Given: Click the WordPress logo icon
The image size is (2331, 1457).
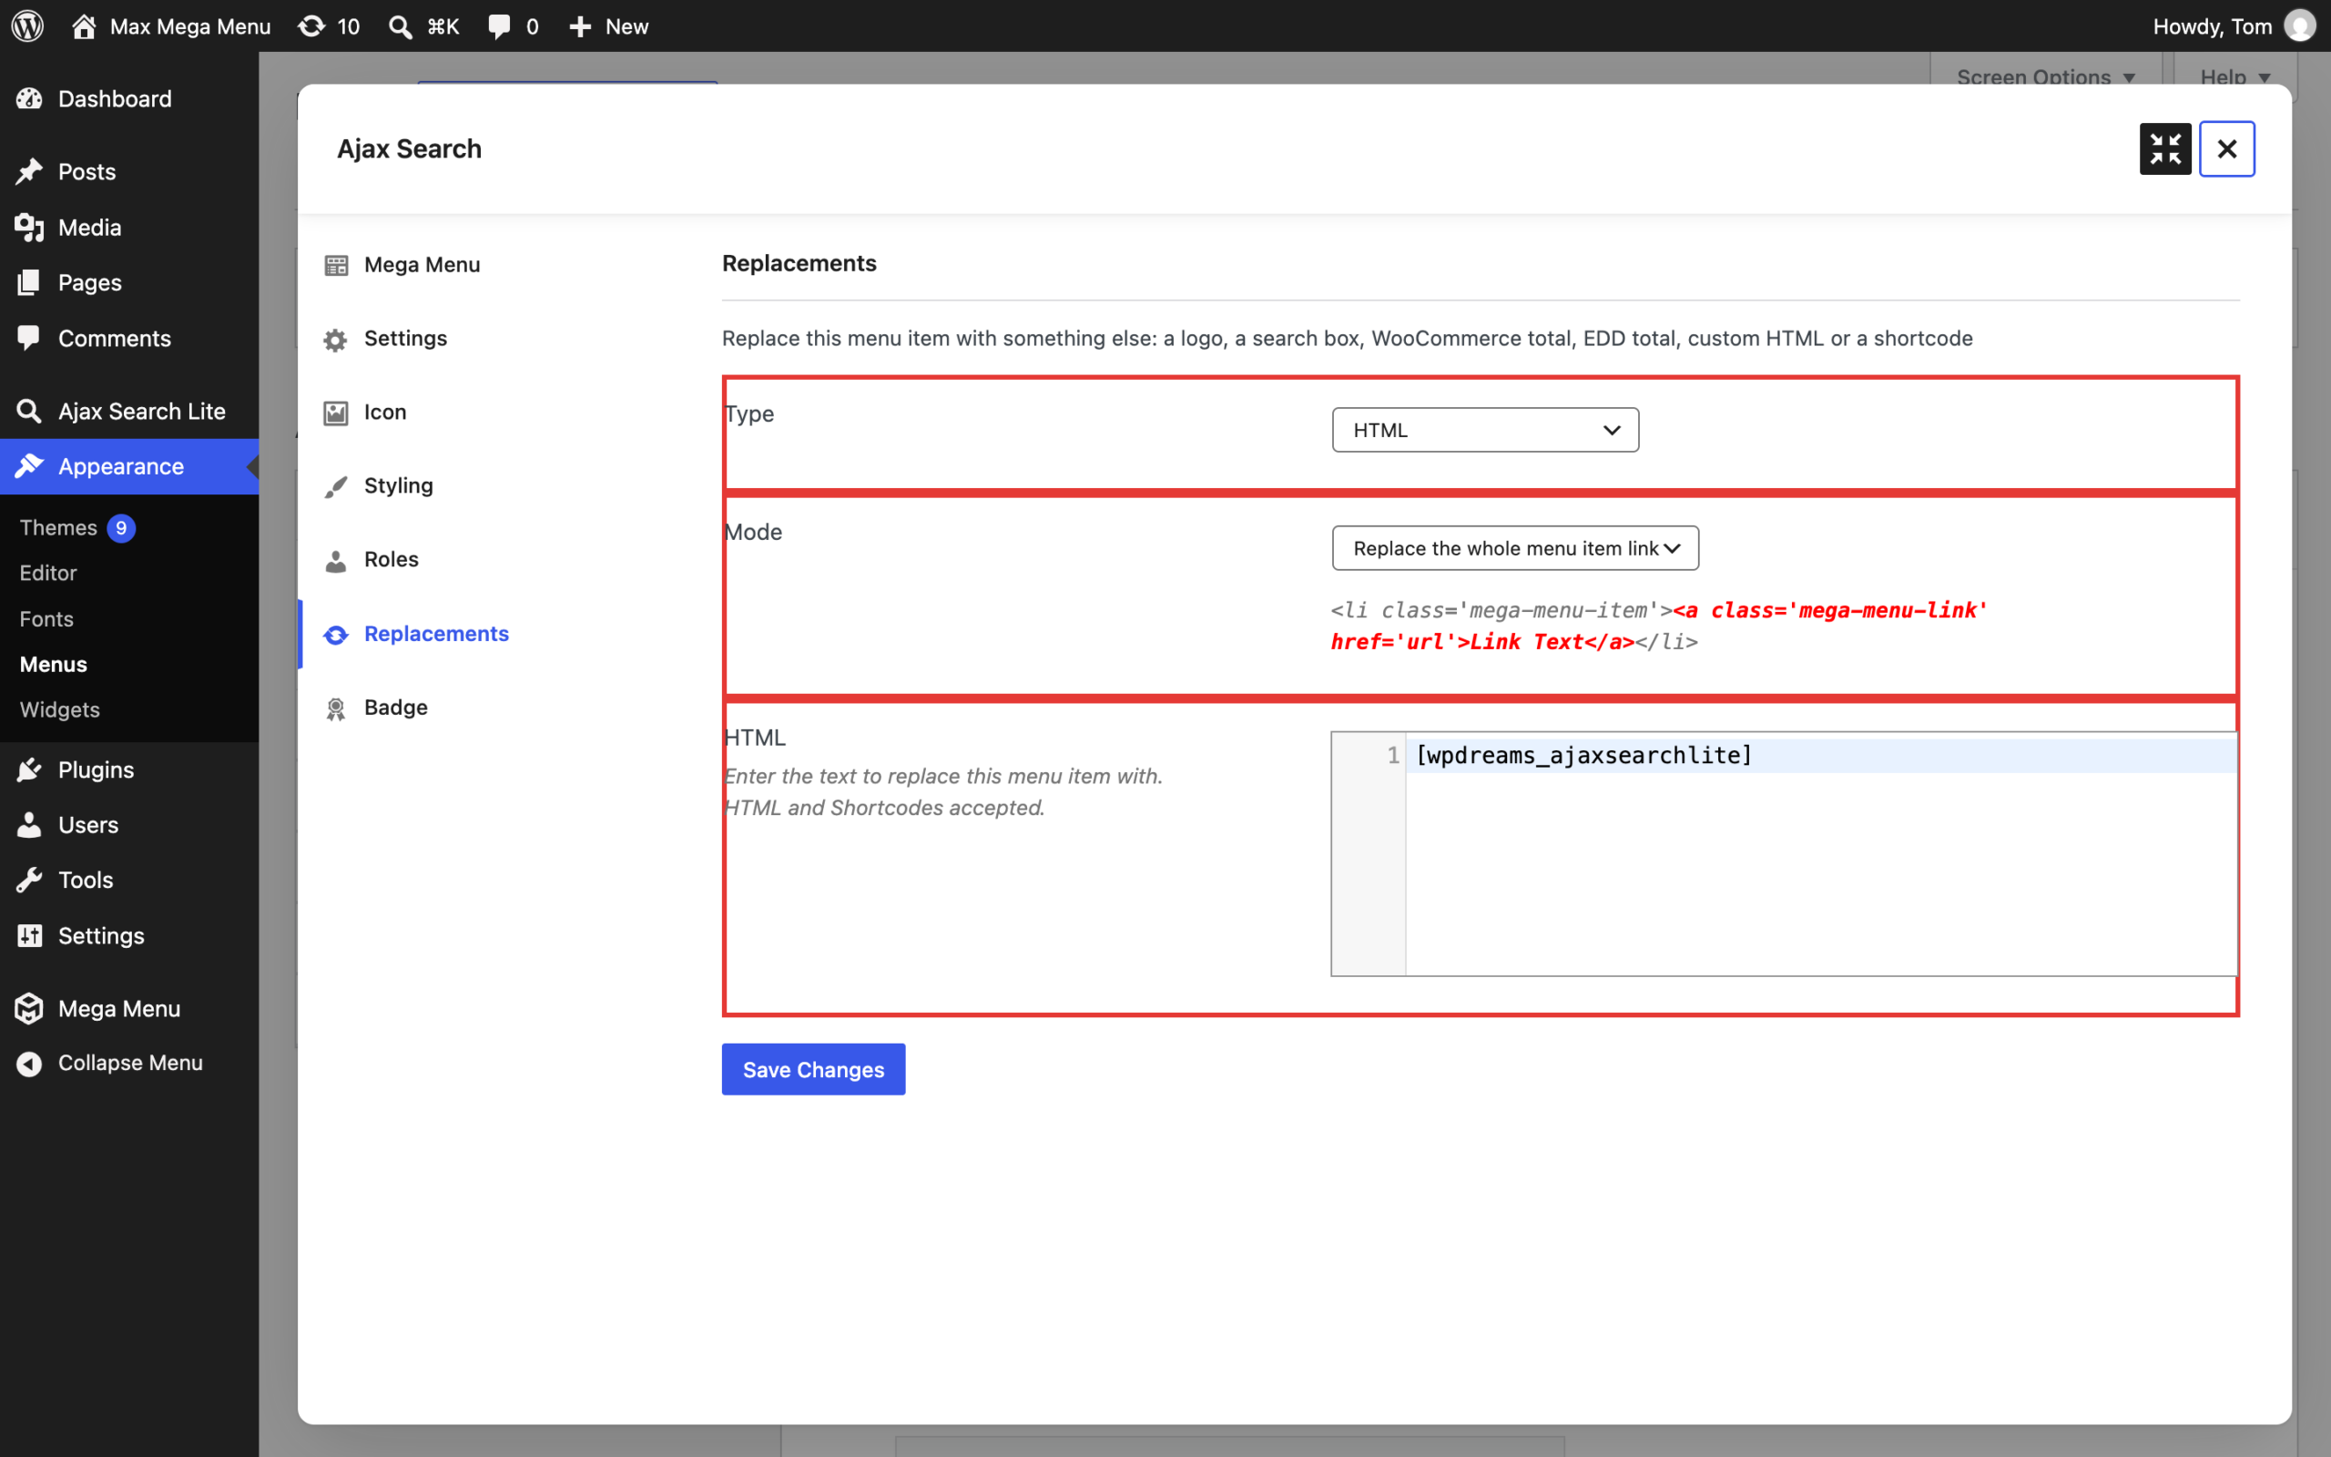Looking at the screenshot, I should coord(28,26).
